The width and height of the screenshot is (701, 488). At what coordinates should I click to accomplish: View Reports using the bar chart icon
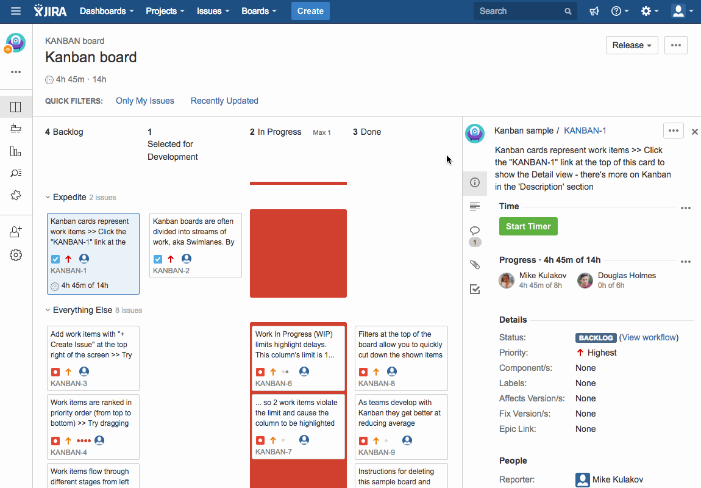[x=16, y=151]
